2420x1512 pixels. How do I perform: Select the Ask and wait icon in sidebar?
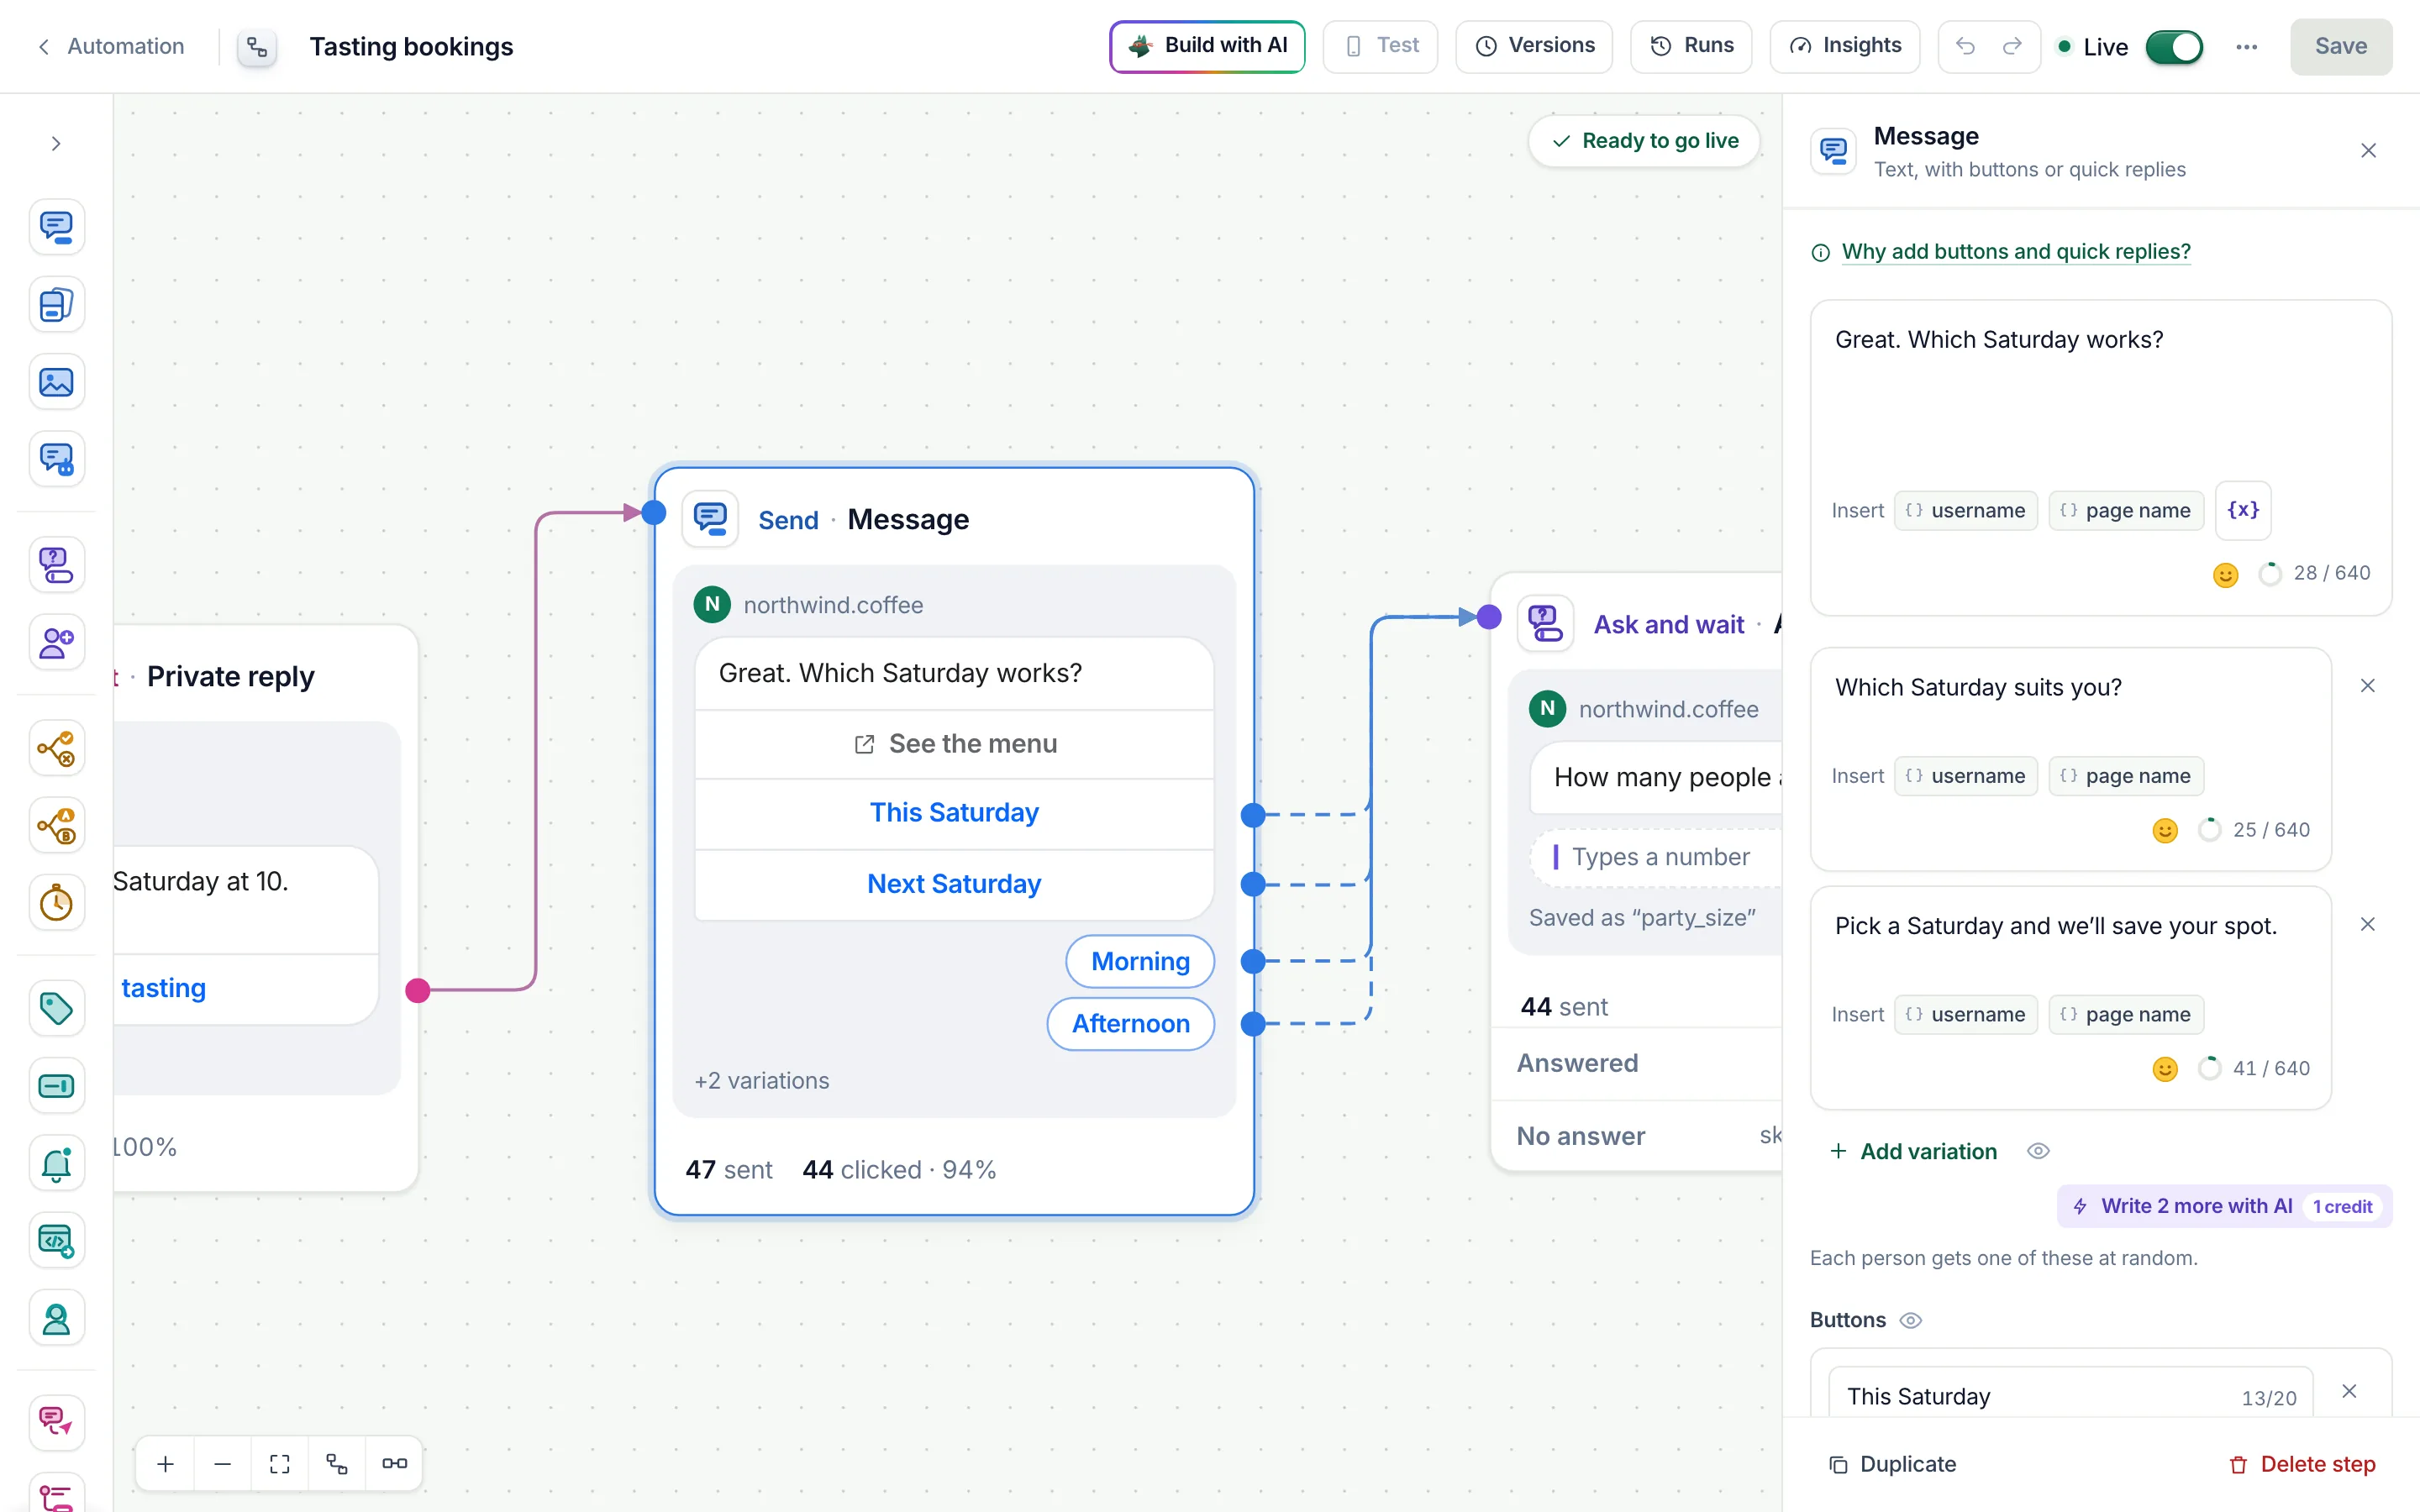click(56, 565)
